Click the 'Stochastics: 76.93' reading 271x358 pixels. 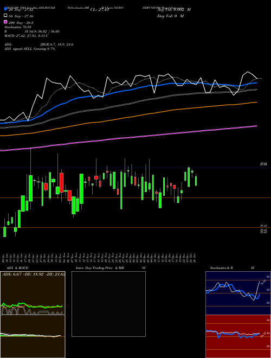(18, 27)
